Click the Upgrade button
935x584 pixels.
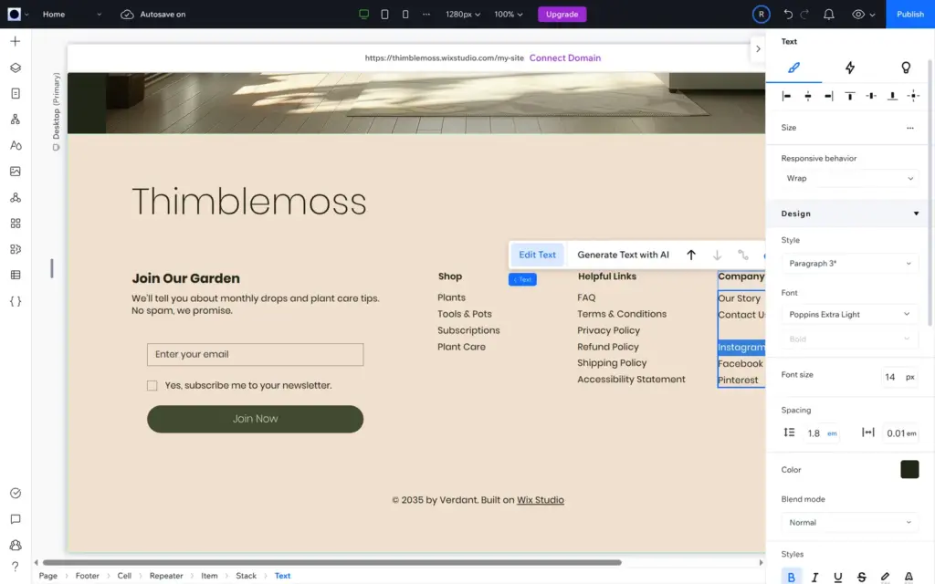click(x=562, y=15)
